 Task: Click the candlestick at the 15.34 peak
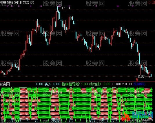click(x=58, y=8)
